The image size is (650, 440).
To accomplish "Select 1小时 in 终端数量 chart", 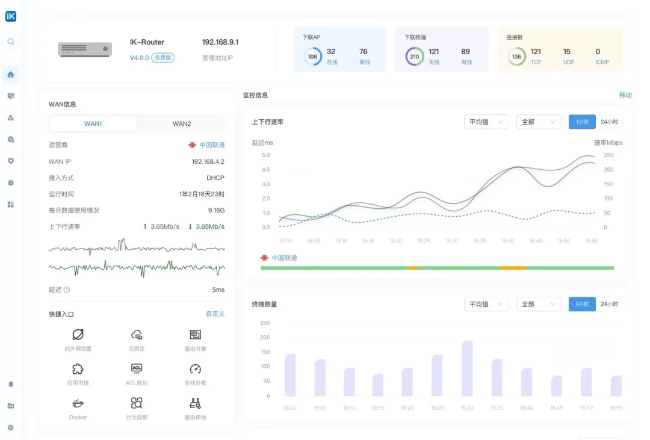I will click(x=582, y=305).
